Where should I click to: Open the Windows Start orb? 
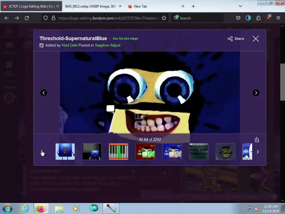(x=8, y=208)
